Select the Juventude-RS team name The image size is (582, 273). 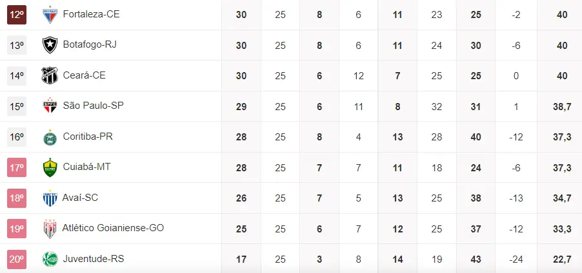tap(93, 259)
